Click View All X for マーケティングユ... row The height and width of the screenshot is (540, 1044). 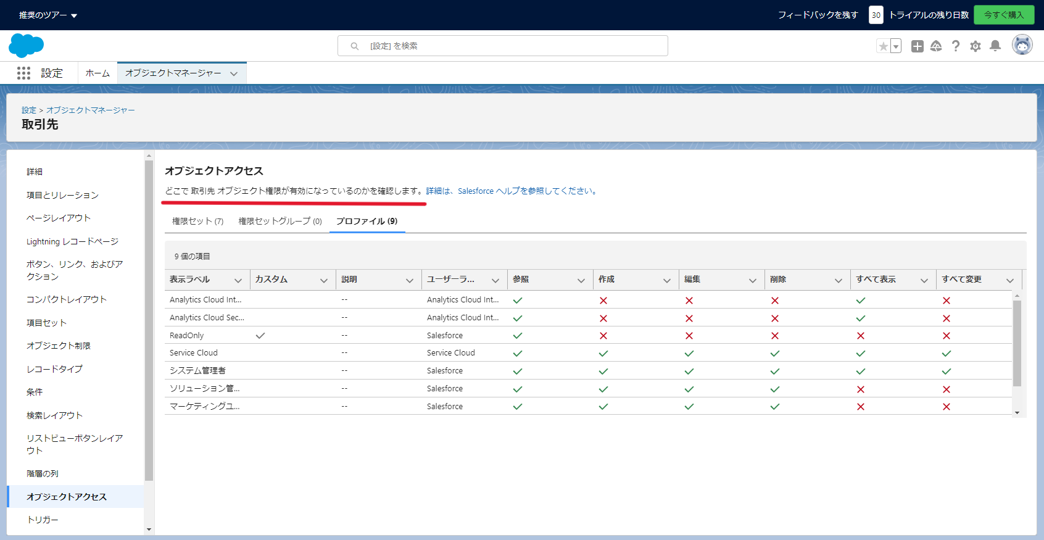pos(861,407)
